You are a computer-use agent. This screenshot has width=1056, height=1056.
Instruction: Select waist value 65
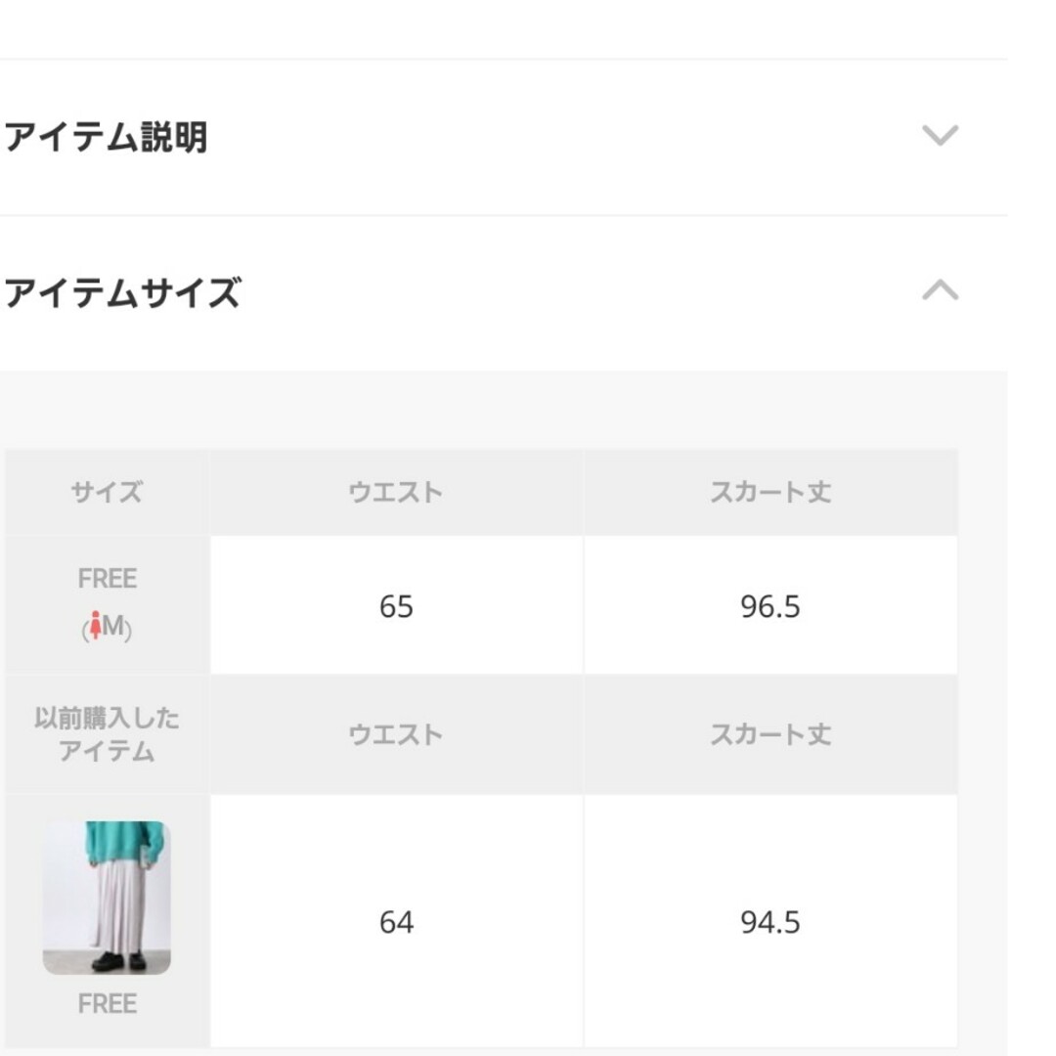point(396,606)
